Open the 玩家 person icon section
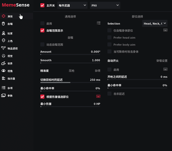Screen dimensions: 172x151 [x=4, y=33]
